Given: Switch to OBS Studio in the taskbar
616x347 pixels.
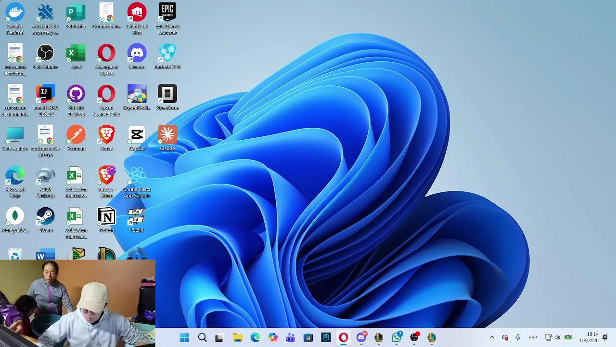Looking at the screenshot, I should coord(414,338).
